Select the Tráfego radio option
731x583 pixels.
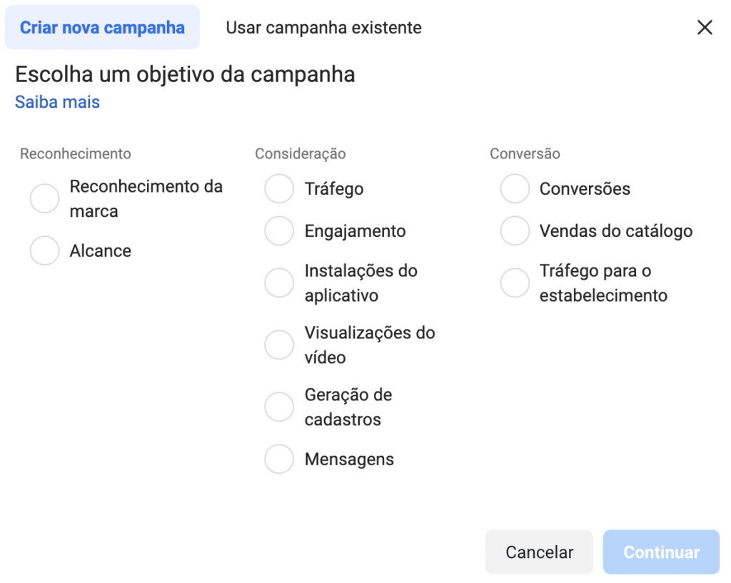[x=279, y=188]
